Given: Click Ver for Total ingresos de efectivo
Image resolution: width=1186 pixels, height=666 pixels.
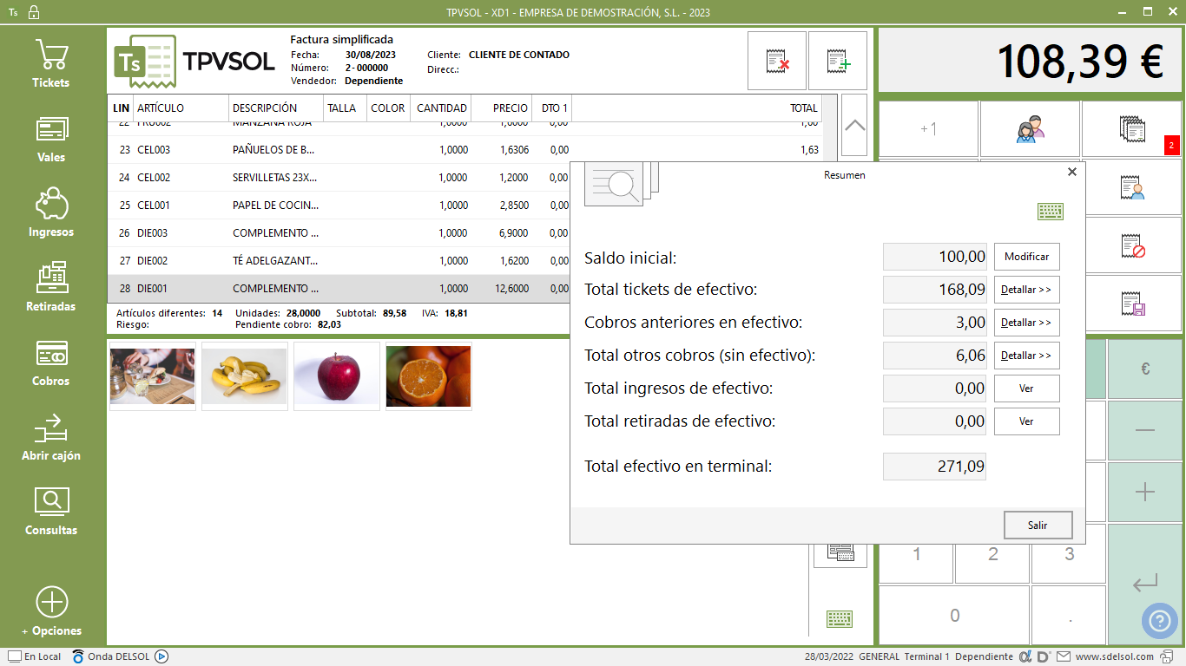Looking at the screenshot, I should pyautogui.click(x=1026, y=388).
